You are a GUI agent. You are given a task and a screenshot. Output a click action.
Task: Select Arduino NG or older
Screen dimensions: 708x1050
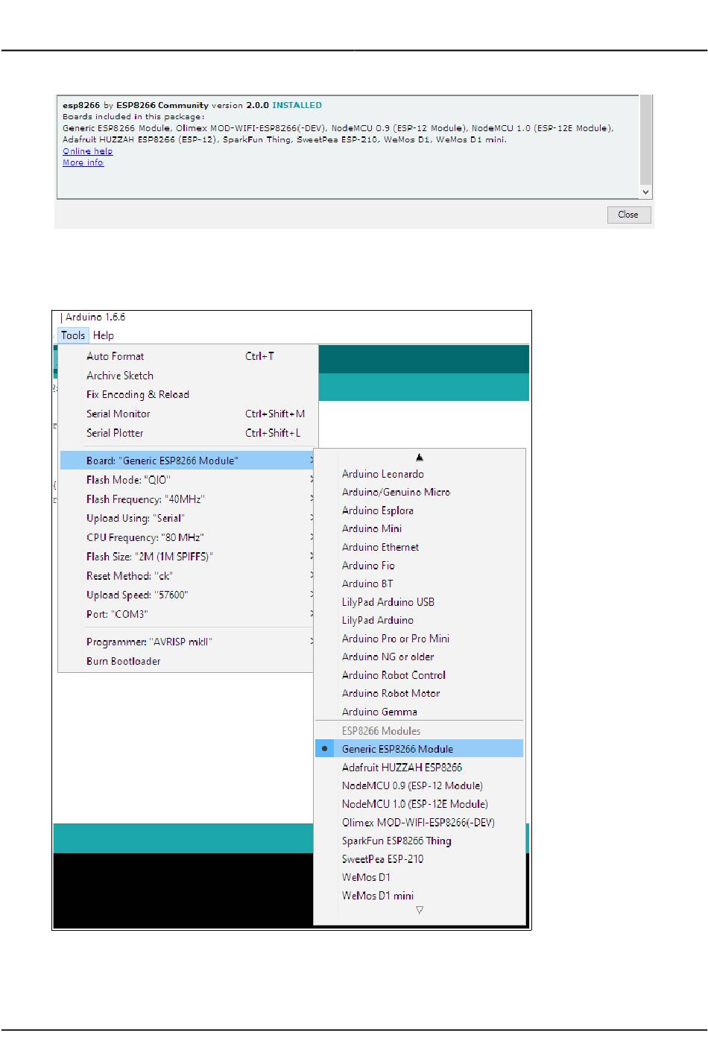coord(420,657)
